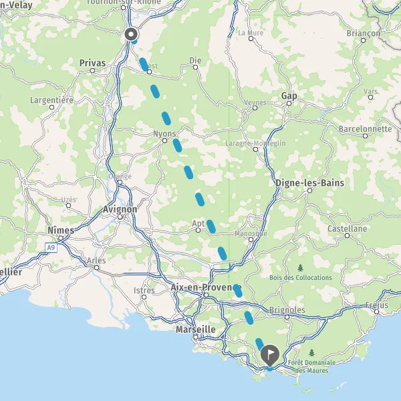Select the A9 highway shield
Viewport: 401px width, 401px height.
tap(51, 247)
